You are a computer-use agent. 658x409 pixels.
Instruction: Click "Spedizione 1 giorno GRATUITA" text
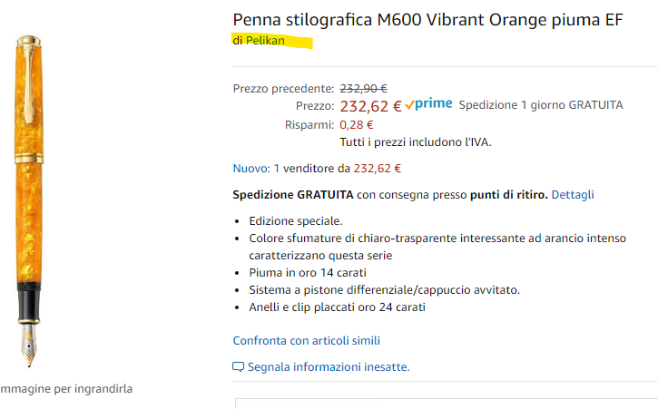pos(541,105)
